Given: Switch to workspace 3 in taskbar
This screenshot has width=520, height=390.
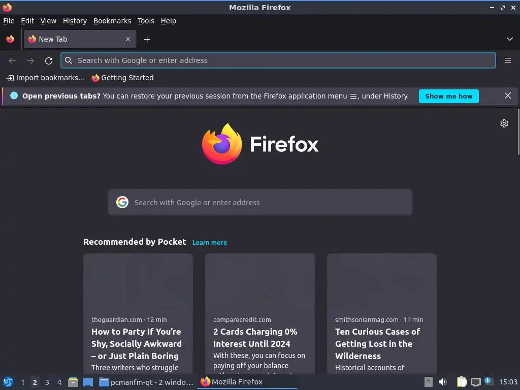Looking at the screenshot, I should click(47, 382).
